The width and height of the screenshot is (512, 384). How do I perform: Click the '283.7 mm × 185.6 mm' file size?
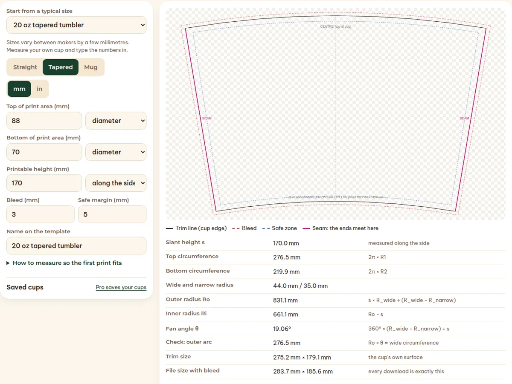pos(303,372)
